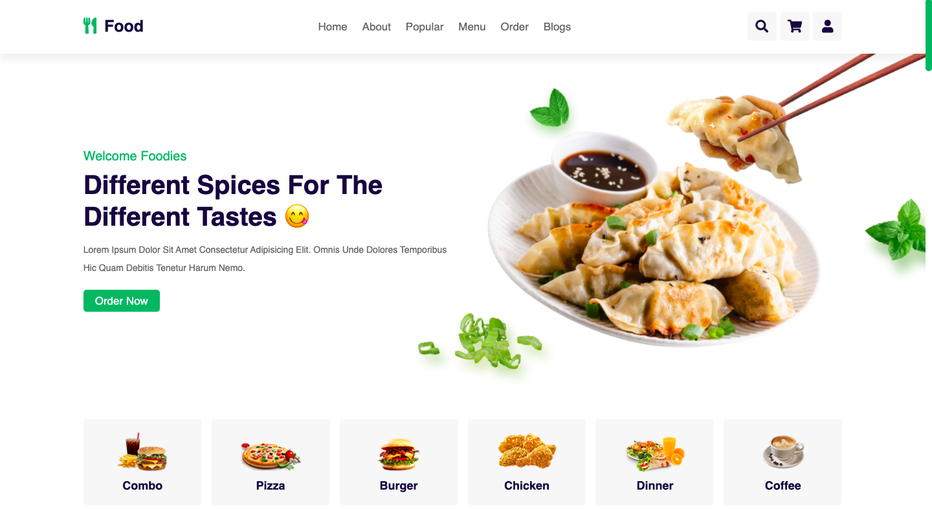Screen dimensions: 932x509
Task: Open the Menu nav item
Action: (x=472, y=27)
